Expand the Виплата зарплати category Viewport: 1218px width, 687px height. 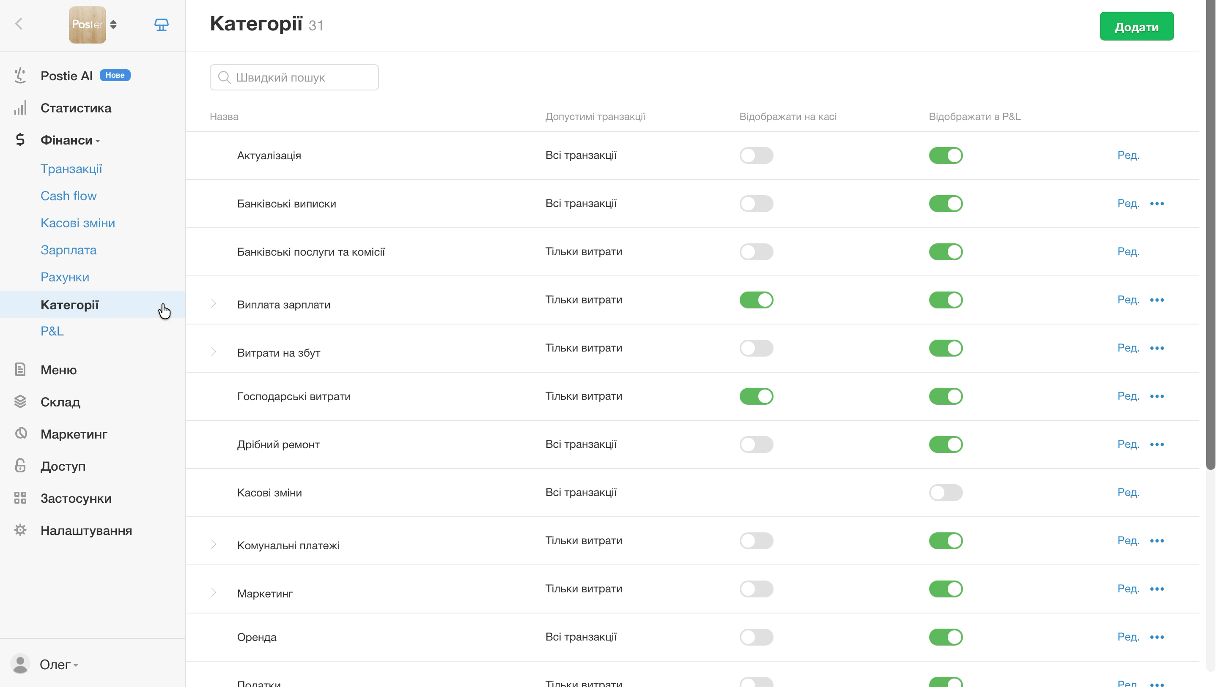214,304
